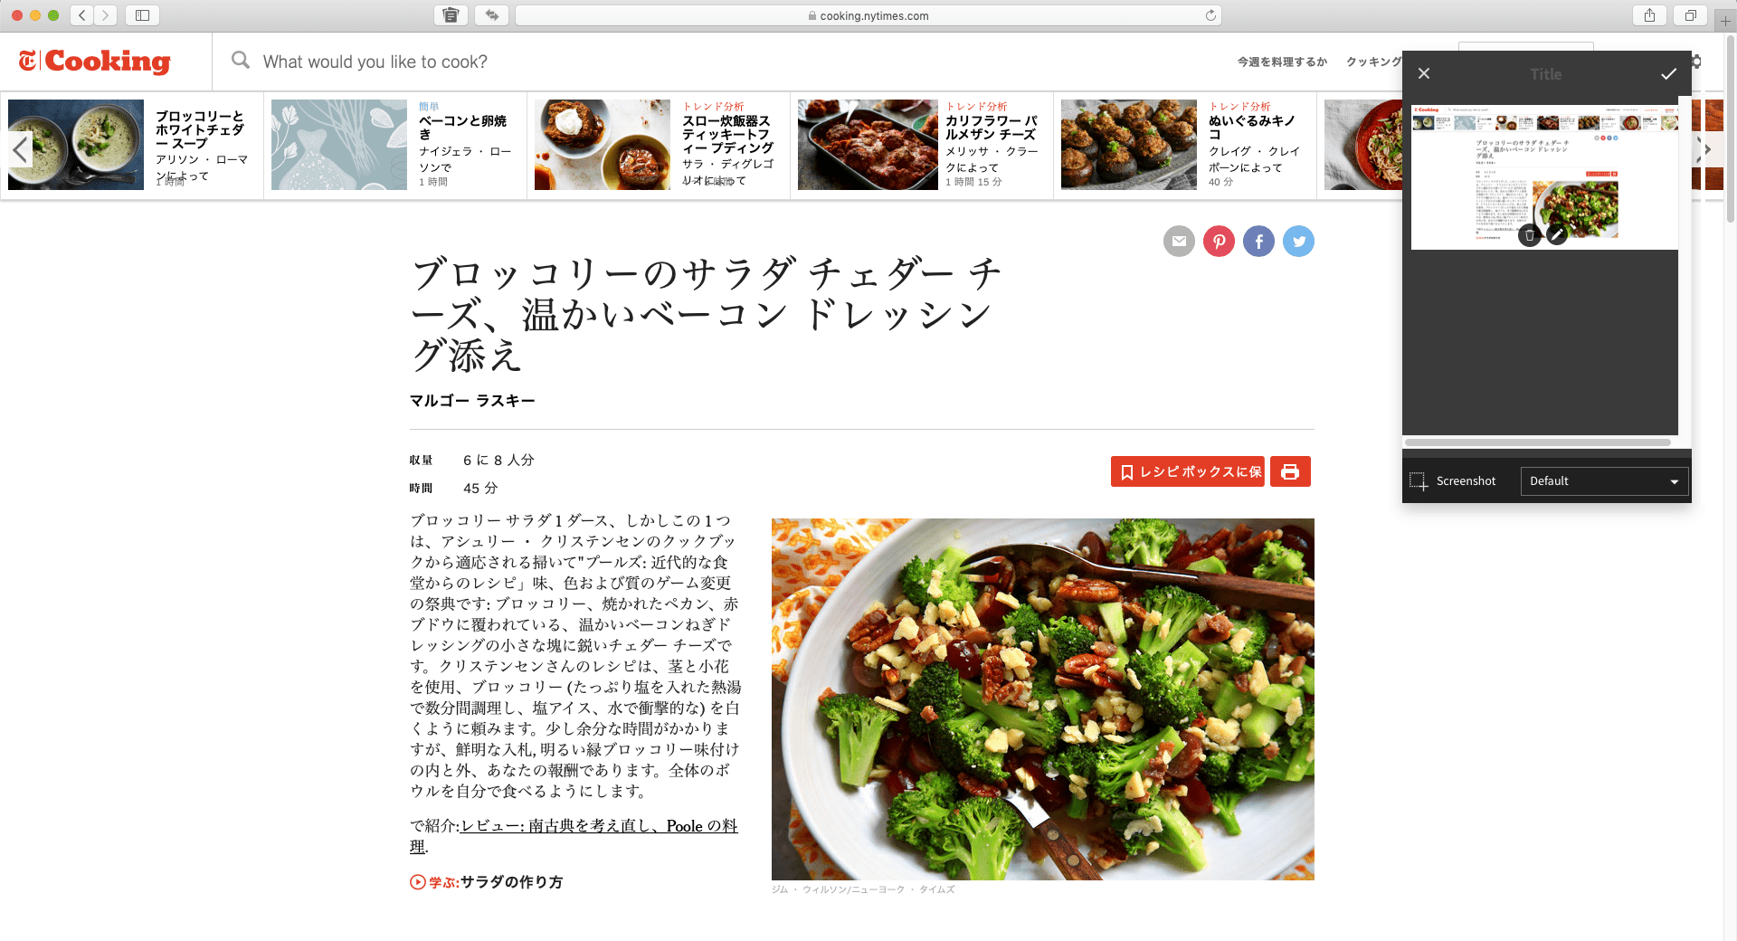This screenshot has width=1737, height=941.
Task: Click the horizontal scrollbar in screenshot panel
Action: tap(1538, 442)
